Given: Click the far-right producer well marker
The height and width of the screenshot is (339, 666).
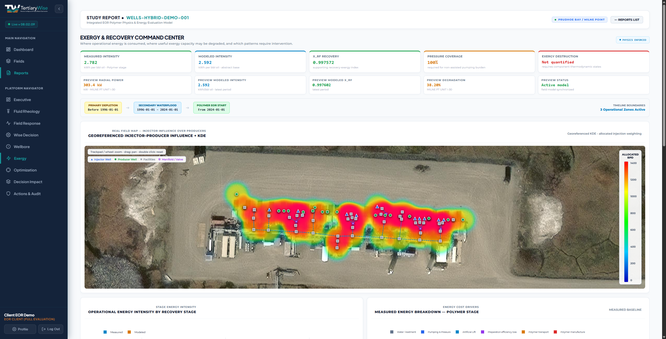Looking at the screenshot, I should coord(463,220).
